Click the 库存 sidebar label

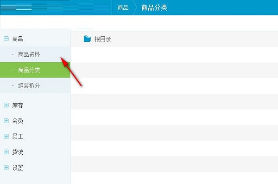18,105
